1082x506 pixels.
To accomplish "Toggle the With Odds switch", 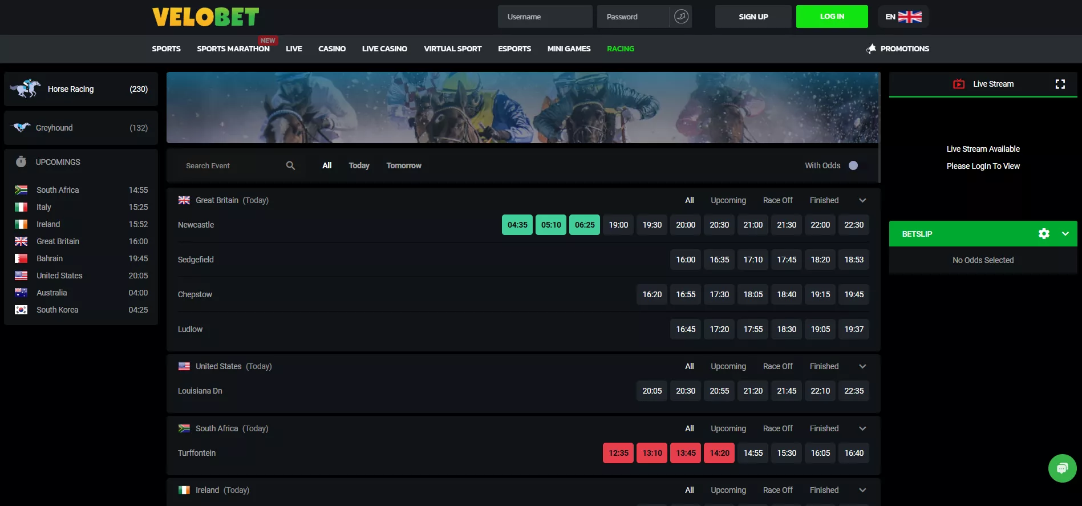I will coord(853,165).
